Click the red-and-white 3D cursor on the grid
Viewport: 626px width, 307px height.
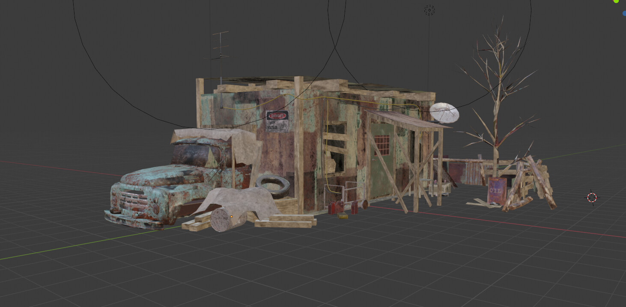click(592, 197)
